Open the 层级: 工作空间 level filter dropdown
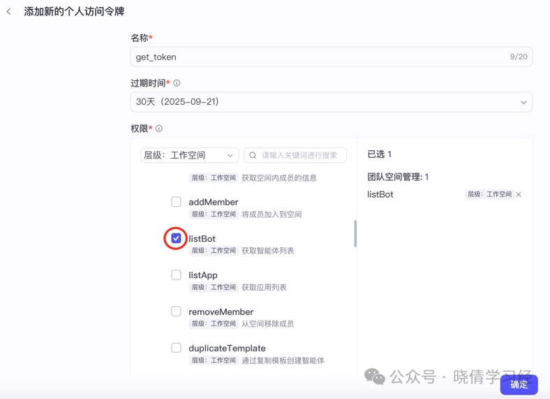The image size is (550, 399). click(x=190, y=155)
